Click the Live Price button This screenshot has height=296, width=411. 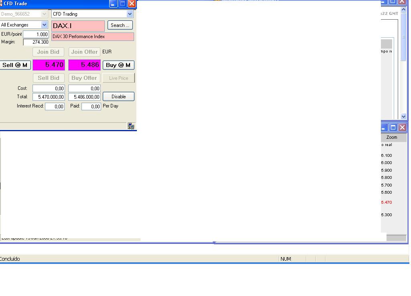(119, 78)
